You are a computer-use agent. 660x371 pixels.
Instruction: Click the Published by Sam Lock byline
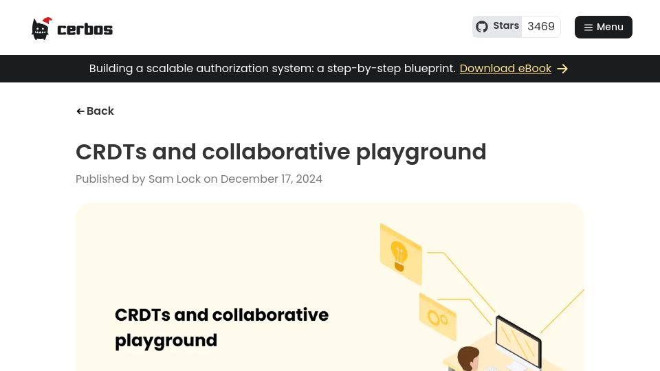[x=199, y=179]
